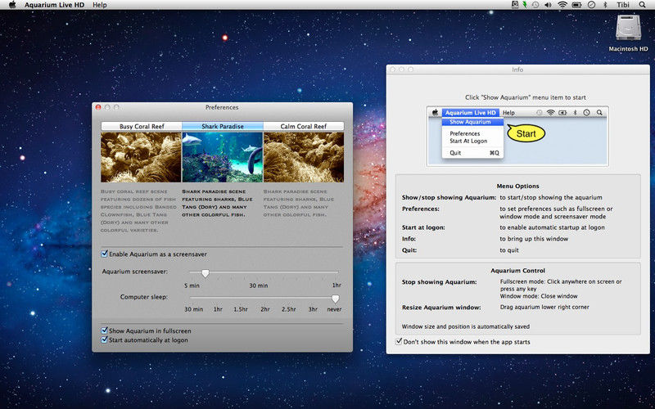655x409 pixels.
Task: Pick the Busy Coral Reef preview image
Action: pos(141,157)
